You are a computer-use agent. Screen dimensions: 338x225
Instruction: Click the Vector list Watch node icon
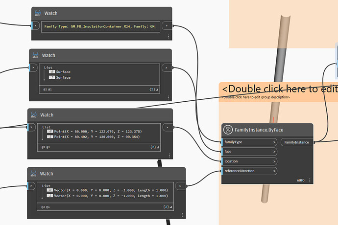(33, 174)
